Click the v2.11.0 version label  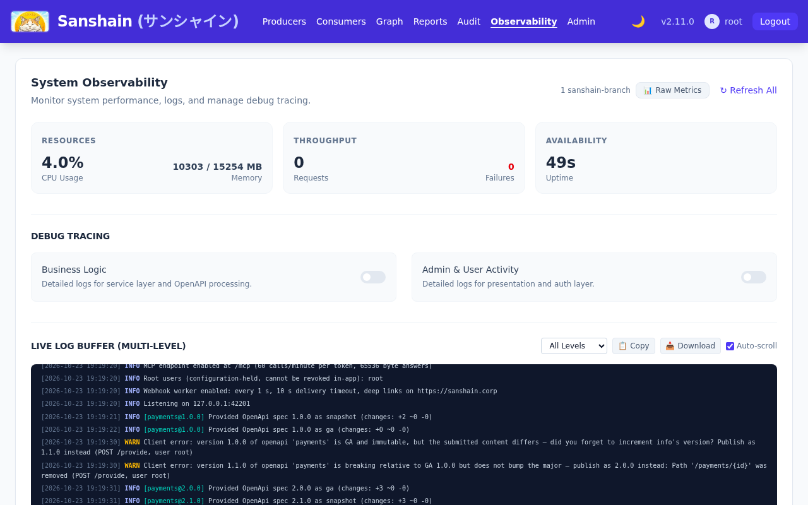pos(677,21)
